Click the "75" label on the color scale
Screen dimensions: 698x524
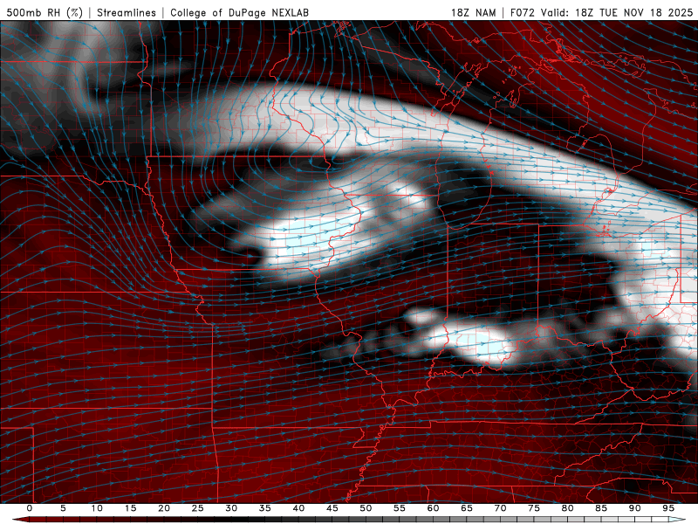coord(534,508)
